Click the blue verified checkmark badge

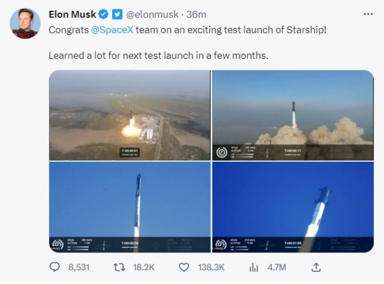[103, 14]
